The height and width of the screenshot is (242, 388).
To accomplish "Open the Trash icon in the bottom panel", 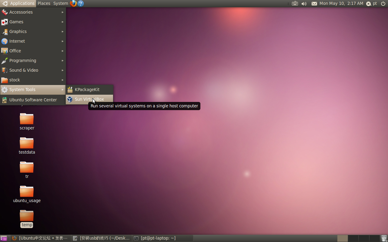I will [x=384, y=238].
